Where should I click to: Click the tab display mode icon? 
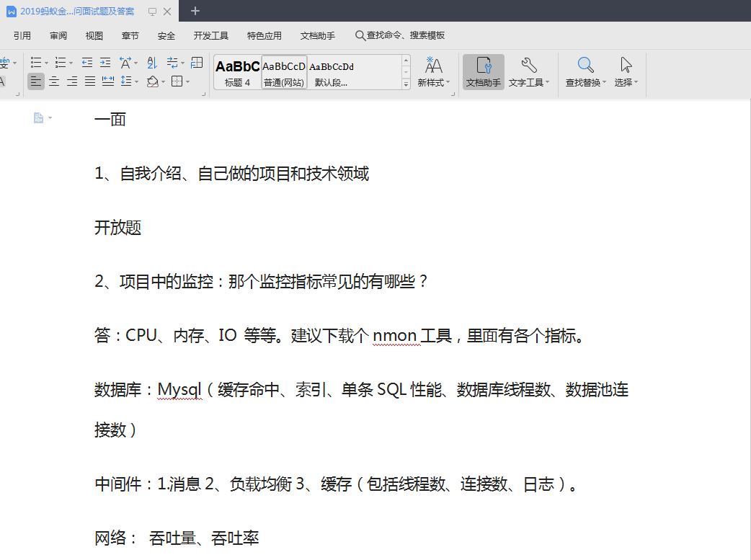coord(152,12)
